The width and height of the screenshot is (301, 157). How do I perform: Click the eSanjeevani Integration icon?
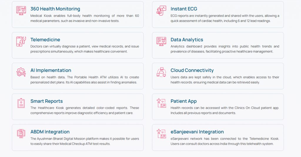coord(161,133)
